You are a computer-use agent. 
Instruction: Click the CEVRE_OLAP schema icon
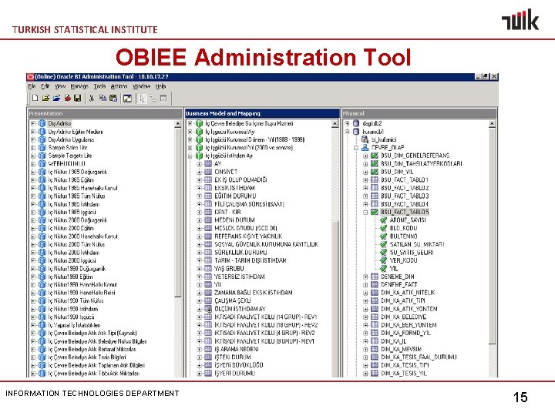click(365, 147)
